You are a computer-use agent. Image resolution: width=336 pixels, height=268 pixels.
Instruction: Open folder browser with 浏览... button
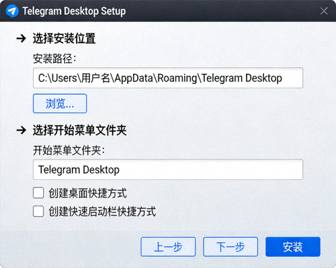pos(60,103)
